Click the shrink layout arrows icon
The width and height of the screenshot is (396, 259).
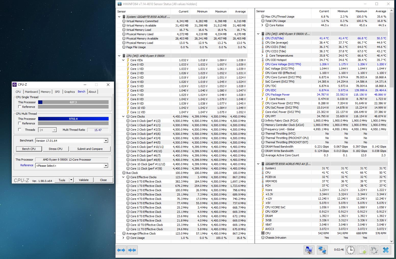(x=132, y=250)
